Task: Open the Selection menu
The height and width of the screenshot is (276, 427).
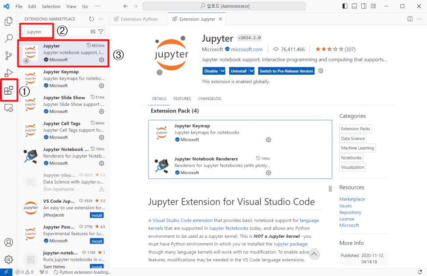Action: (51, 6)
